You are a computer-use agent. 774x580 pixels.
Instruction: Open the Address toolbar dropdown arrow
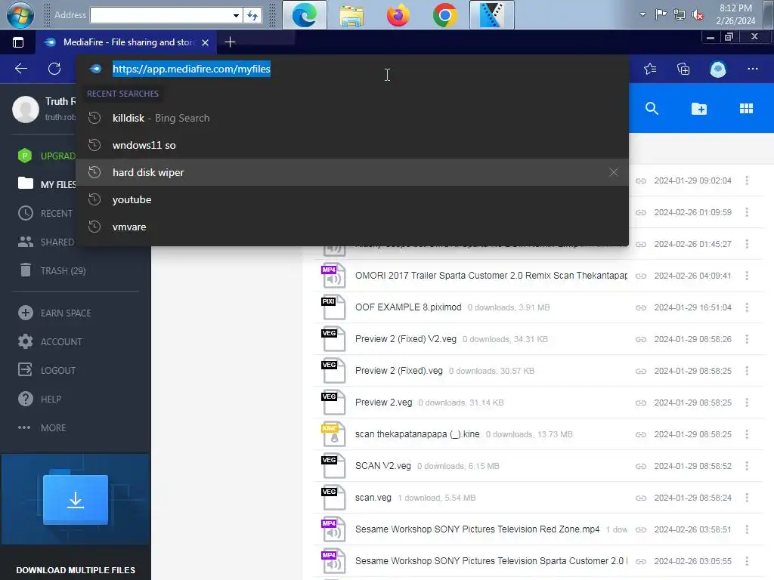236,15
